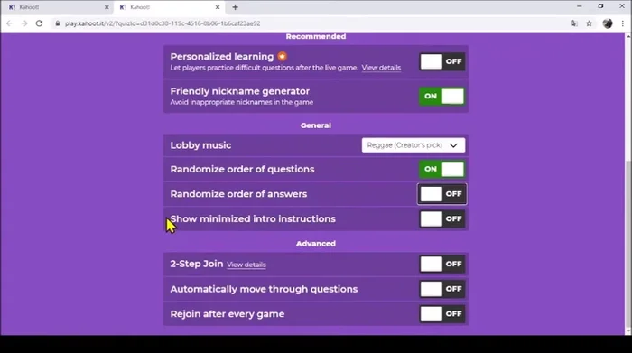This screenshot has width=632, height=353.
Task: Click the scrollbar up arrow
Action: click(628, 36)
